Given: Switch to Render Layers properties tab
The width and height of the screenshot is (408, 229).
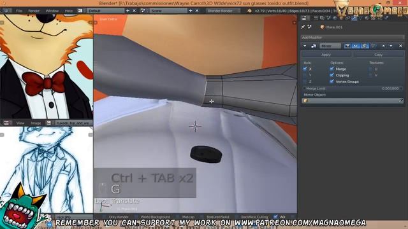Looking at the screenshot, I should (322, 18).
